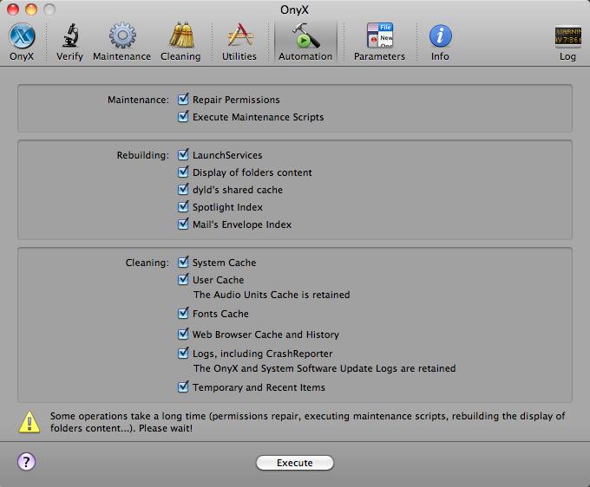Viewport: 590px width, 487px height.
Task: Show the Info toolbar icon
Action: [x=441, y=37]
